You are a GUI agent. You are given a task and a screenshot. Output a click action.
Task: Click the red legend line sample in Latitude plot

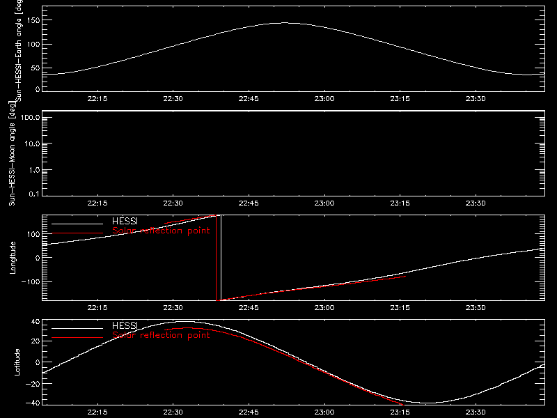point(77,338)
